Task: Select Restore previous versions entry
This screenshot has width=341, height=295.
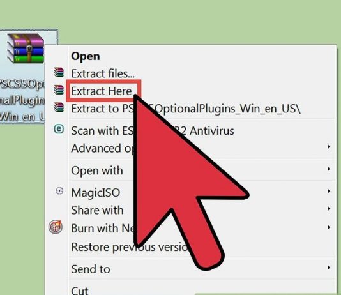Action: [130, 247]
